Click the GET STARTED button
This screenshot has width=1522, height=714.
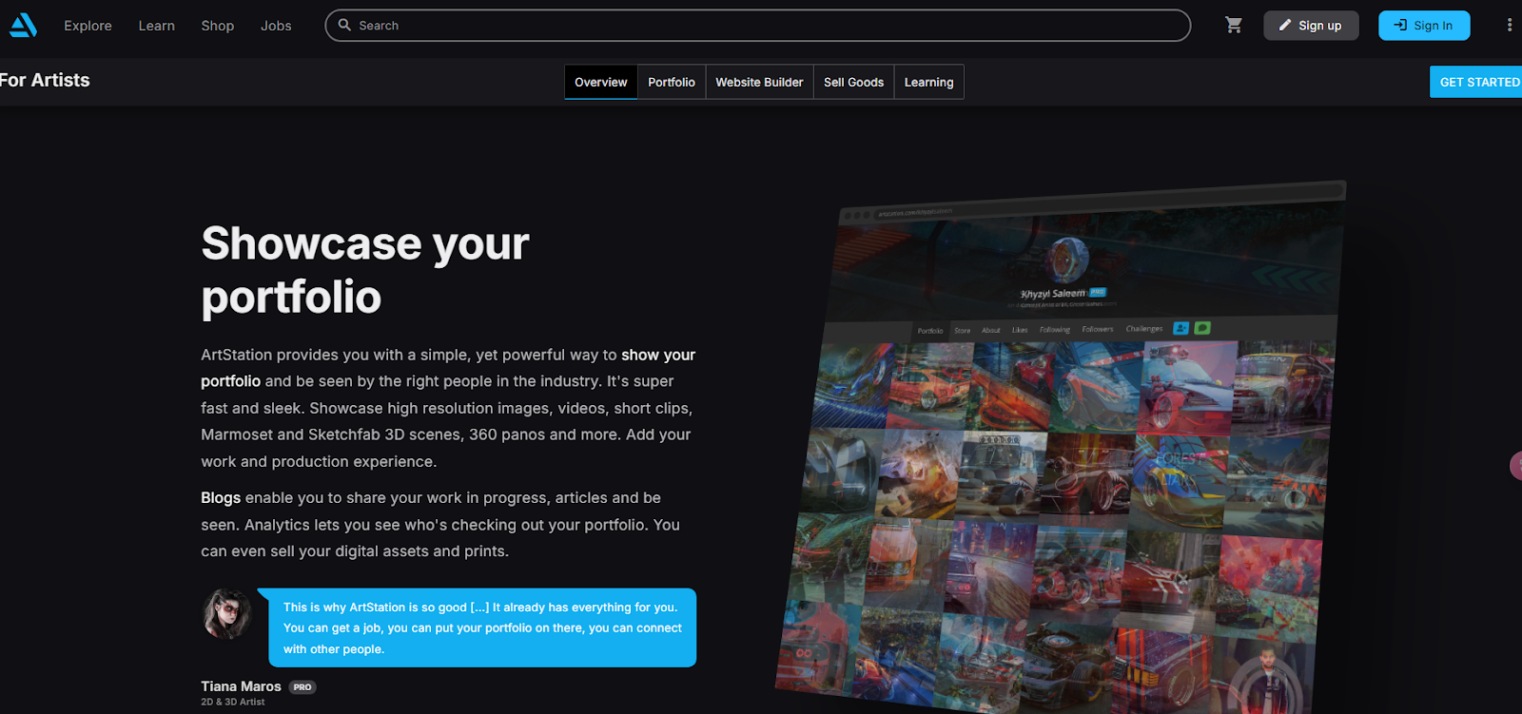1476,82
